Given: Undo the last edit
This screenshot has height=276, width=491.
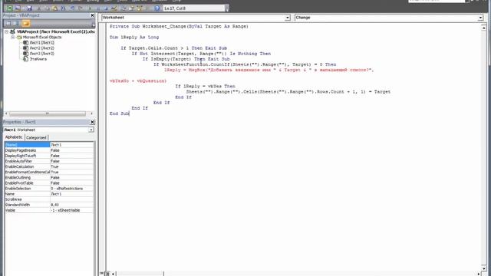Looking at the screenshot, I should pyautogui.click(x=72, y=8).
